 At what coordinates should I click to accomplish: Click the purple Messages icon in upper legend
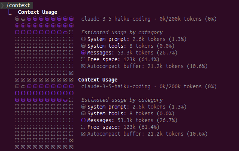point(84,53)
